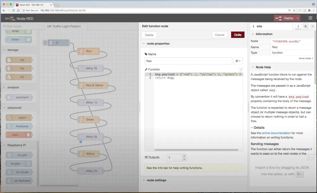The height and width of the screenshot is (193, 317).
Task: Increase Outputs count with the stepper
Action: coord(184,155)
